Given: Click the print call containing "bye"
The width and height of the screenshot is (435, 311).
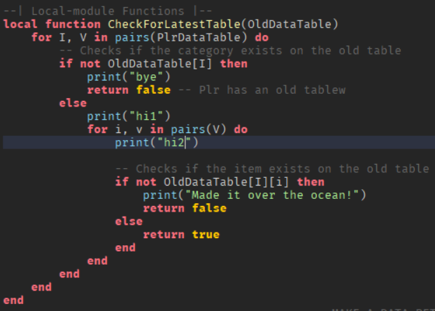Looking at the screenshot, I should (x=129, y=77).
